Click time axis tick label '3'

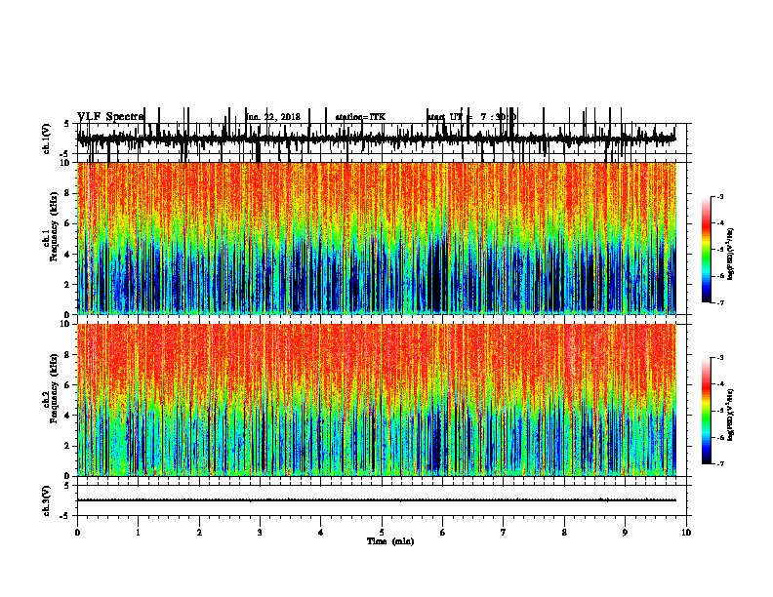click(260, 533)
